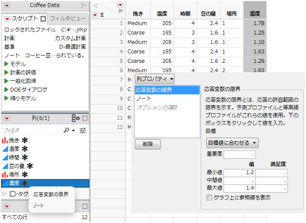Click the column settings gear icon in 列 panel
The height and width of the screenshot is (223, 306).
click(x=76, y=118)
